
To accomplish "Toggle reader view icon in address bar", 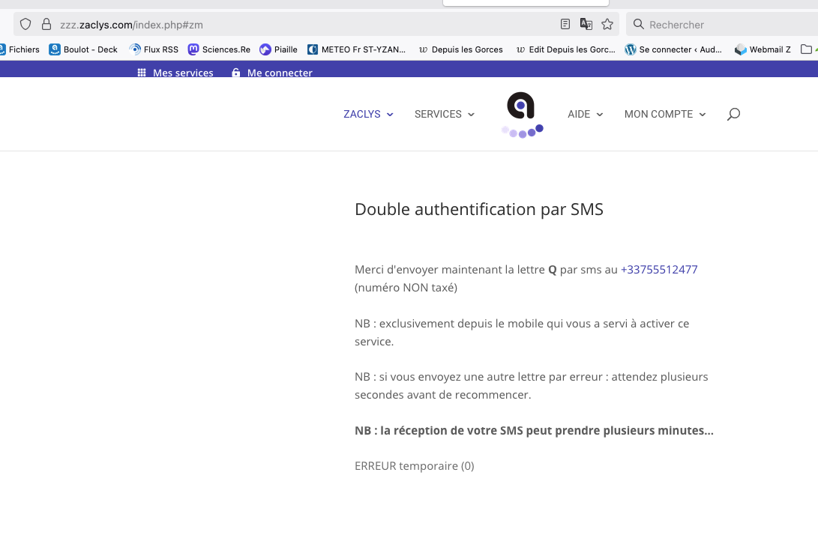I will click(565, 24).
